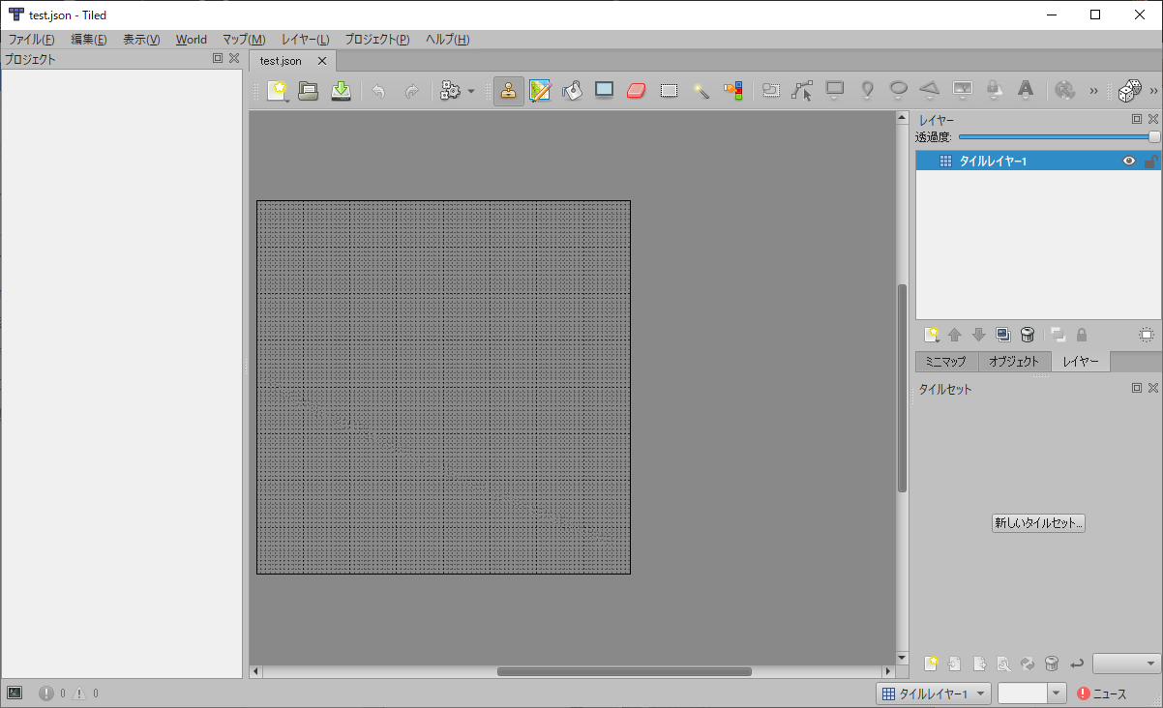Click the 新しいタイルセット... button
1163x708 pixels.
point(1039,523)
